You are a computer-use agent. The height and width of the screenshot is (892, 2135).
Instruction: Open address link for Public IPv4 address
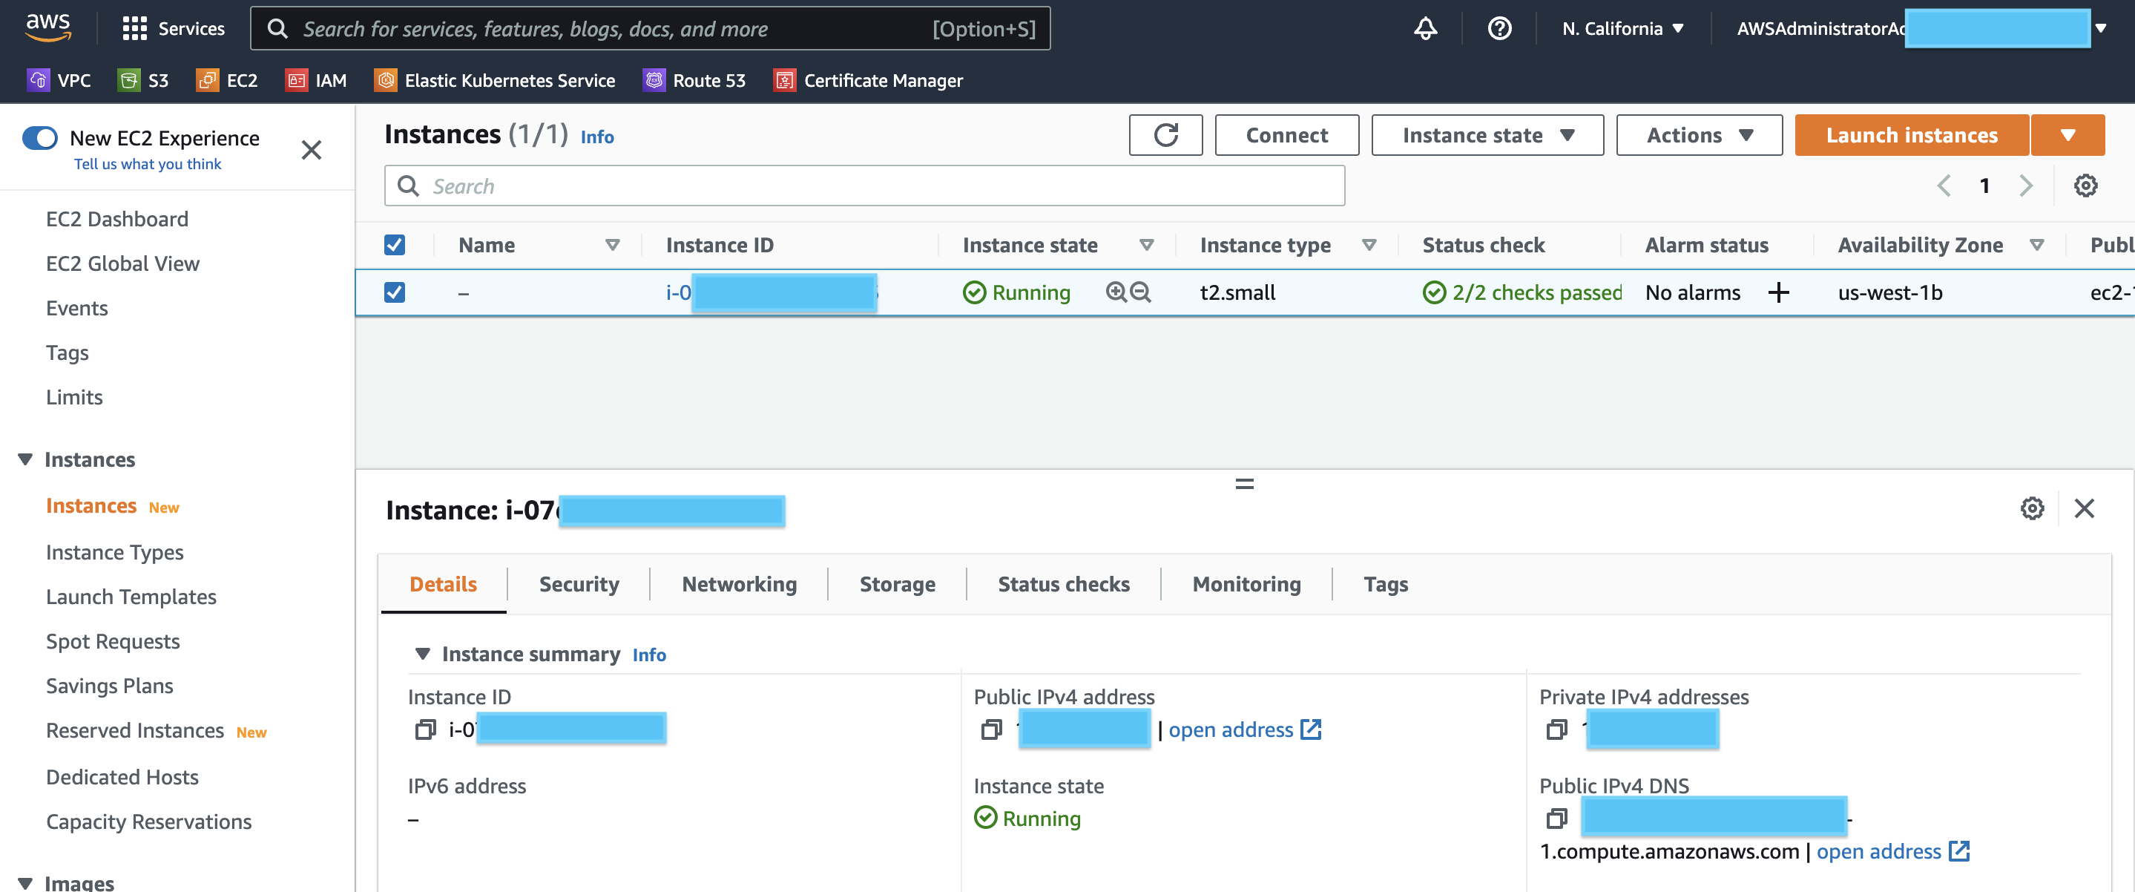(1244, 729)
